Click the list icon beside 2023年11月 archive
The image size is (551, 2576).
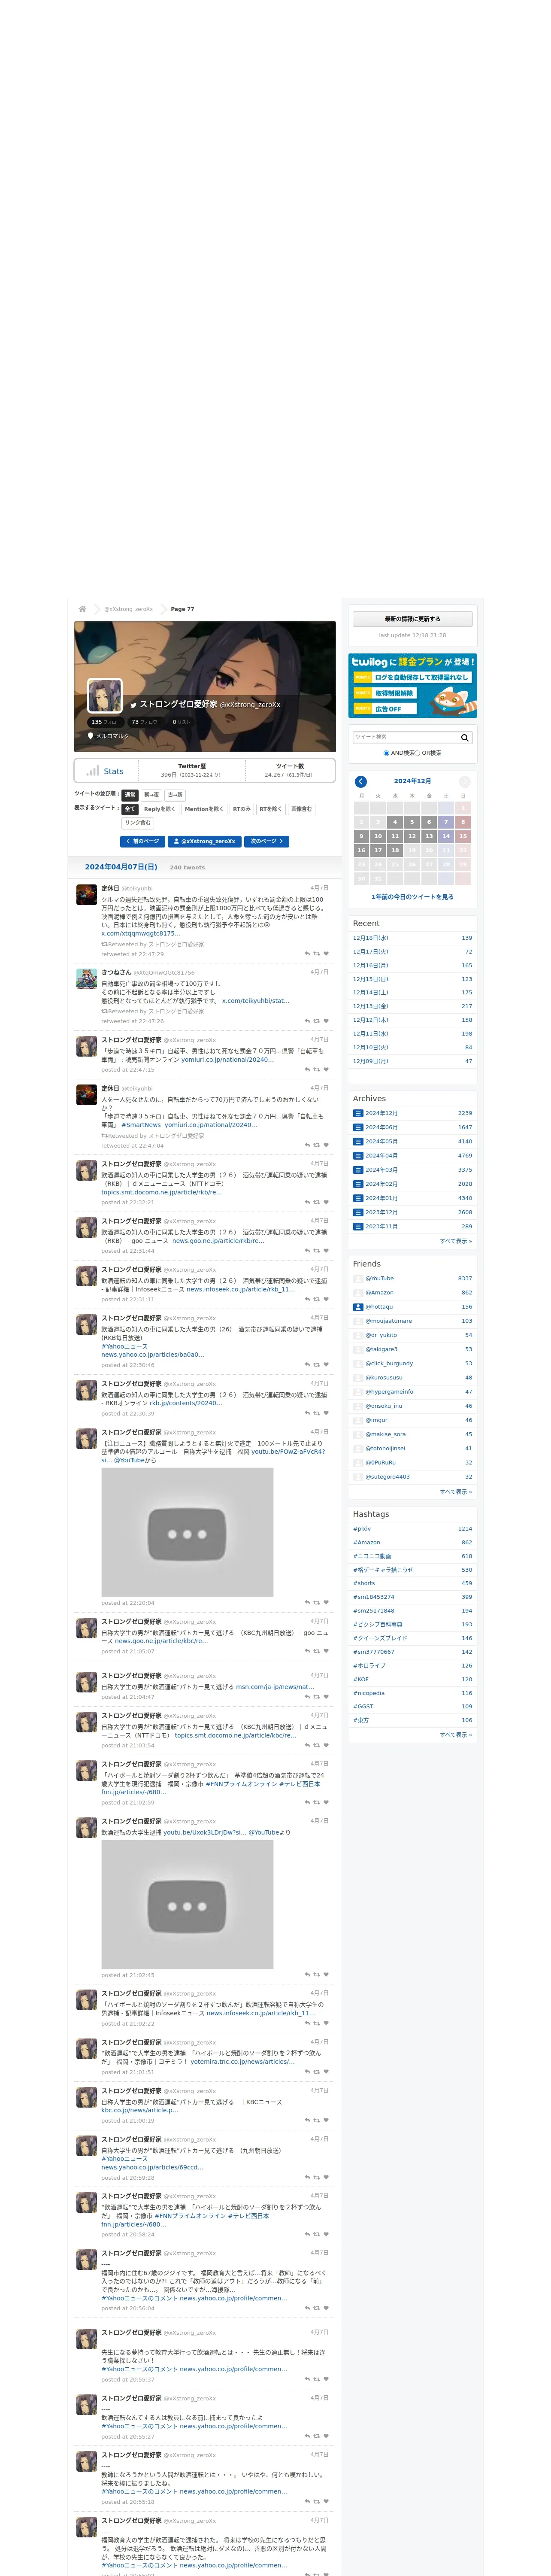[x=358, y=1226]
